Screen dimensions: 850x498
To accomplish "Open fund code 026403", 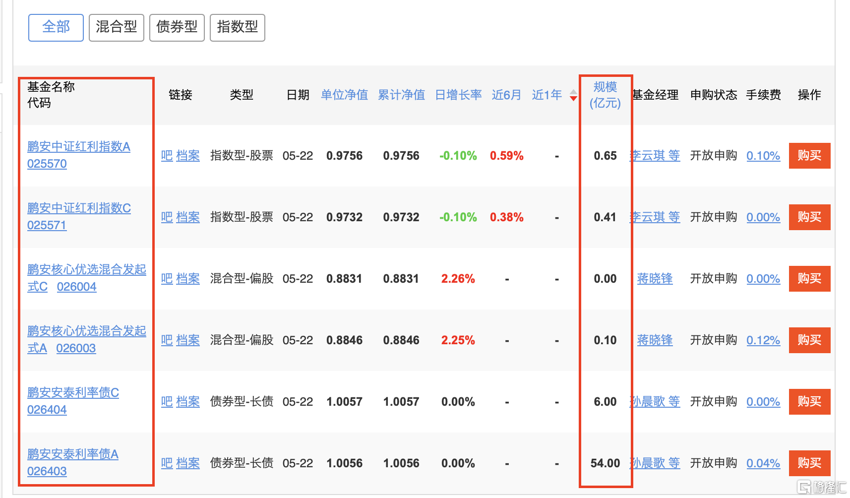I will (47, 471).
